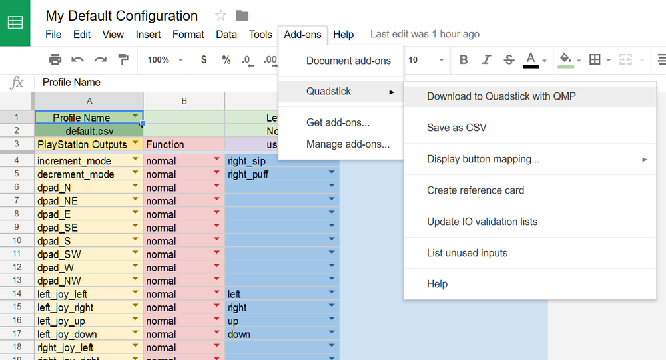Open the fill color bucket tool
This screenshot has height=360, width=666.
point(565,60)
